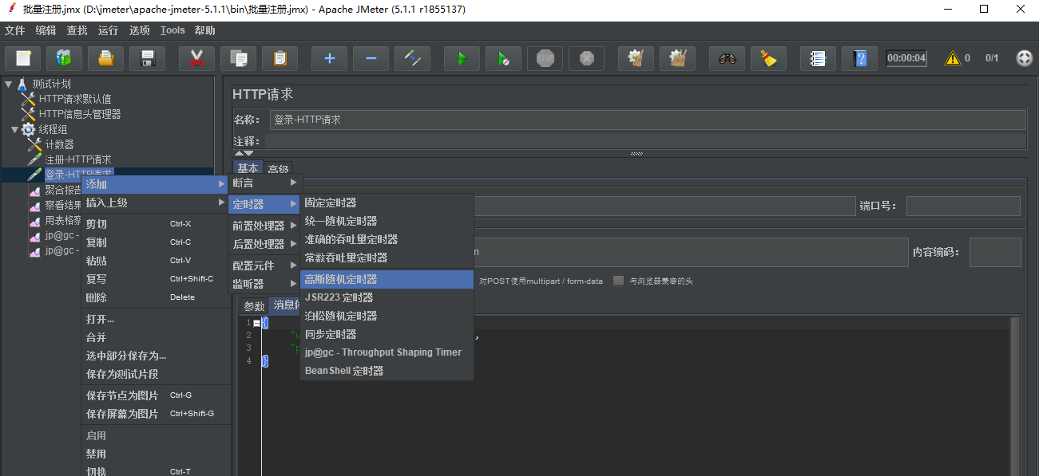Expand the 插入上级 submenu

(x=155, y=203)
